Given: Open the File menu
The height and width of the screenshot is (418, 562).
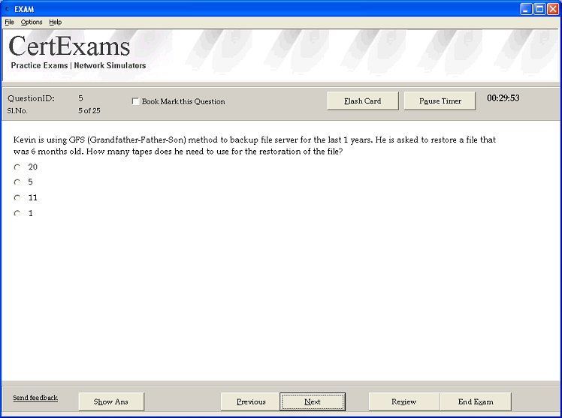Looking at the screenshot, I should pyautogui.click(x=9, y=23).
